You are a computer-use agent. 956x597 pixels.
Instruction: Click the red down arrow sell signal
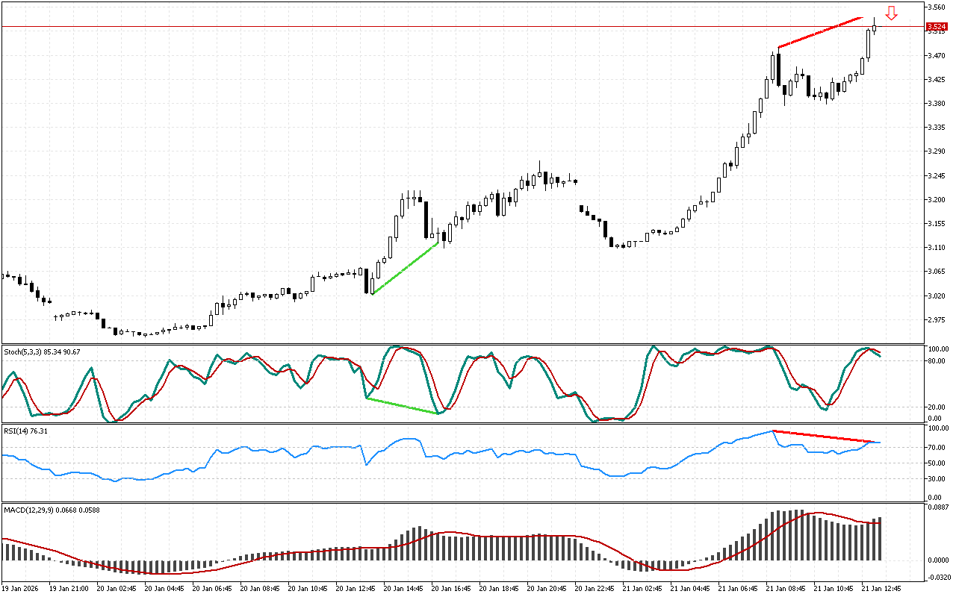[891, 13]
